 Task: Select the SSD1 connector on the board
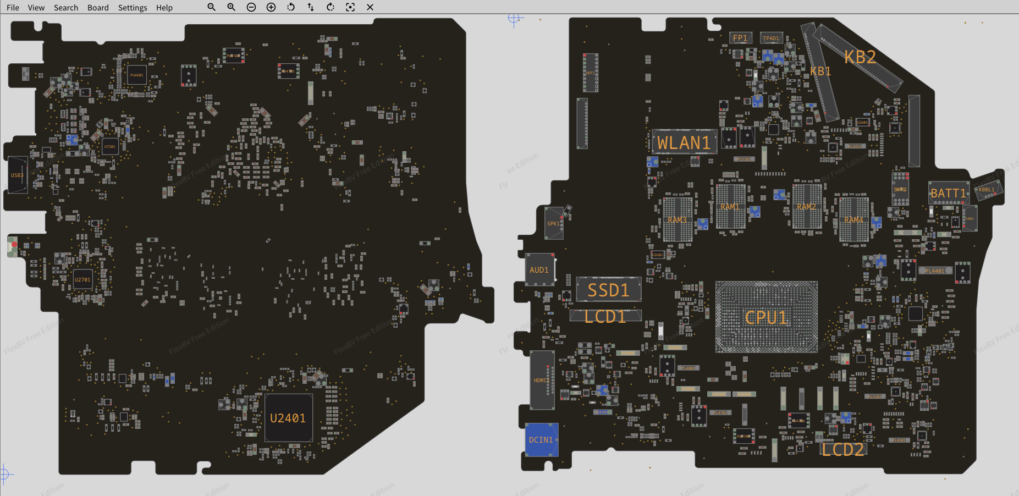click(x=608, y=290)
